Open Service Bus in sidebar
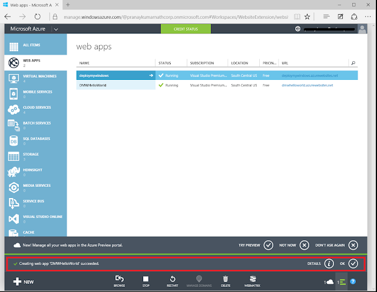Image resolution: width=377 pixels, height=292 pixels. pos(35,203)
